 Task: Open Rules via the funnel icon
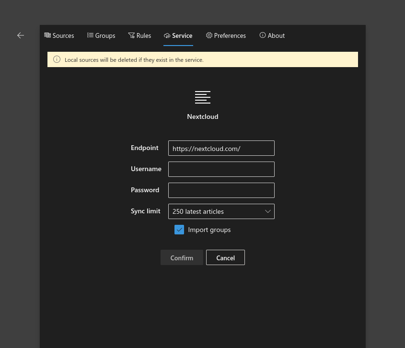(x=130, y=35)
